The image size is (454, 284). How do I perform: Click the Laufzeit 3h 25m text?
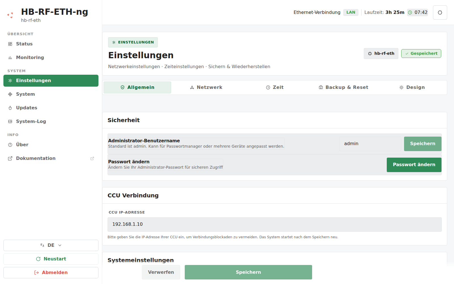pos(384,12)
